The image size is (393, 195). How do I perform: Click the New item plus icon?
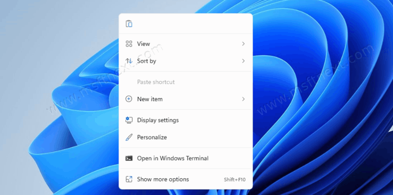128,99
